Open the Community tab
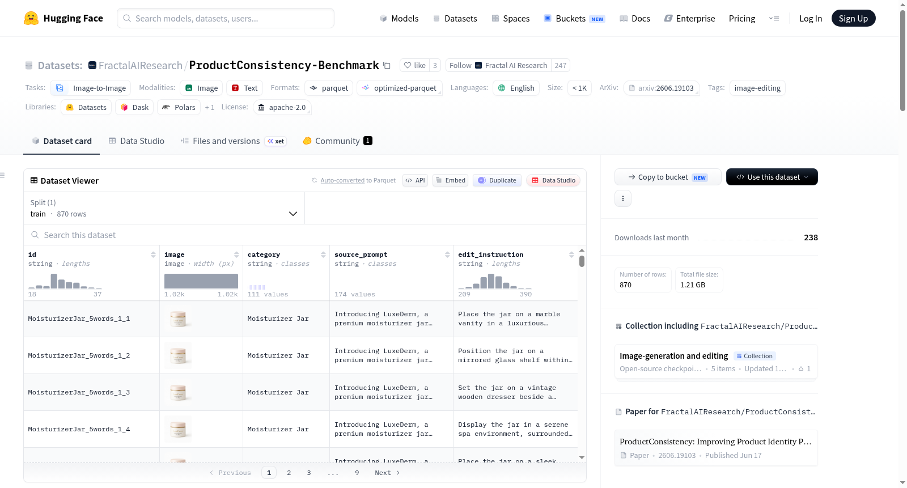The image size is (907, 488). point(337,141)
